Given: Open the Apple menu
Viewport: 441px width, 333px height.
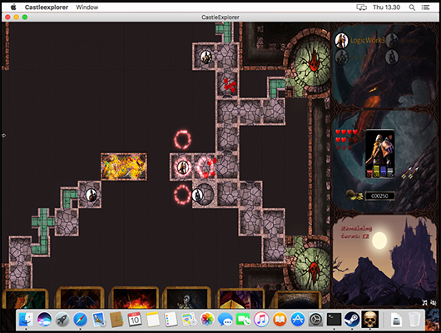Looking at the screenshot, I should 13,7.
